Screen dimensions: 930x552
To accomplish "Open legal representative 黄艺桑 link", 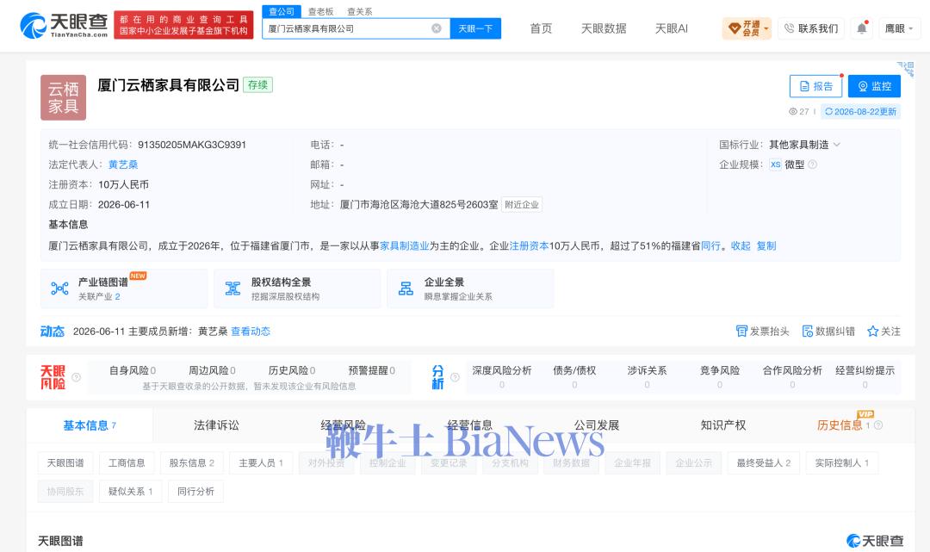I will [123, 164].
